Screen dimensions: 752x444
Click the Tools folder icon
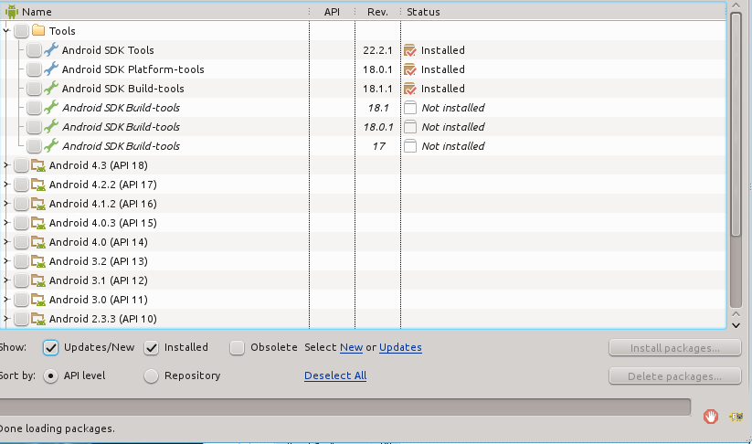coord(38,31)
